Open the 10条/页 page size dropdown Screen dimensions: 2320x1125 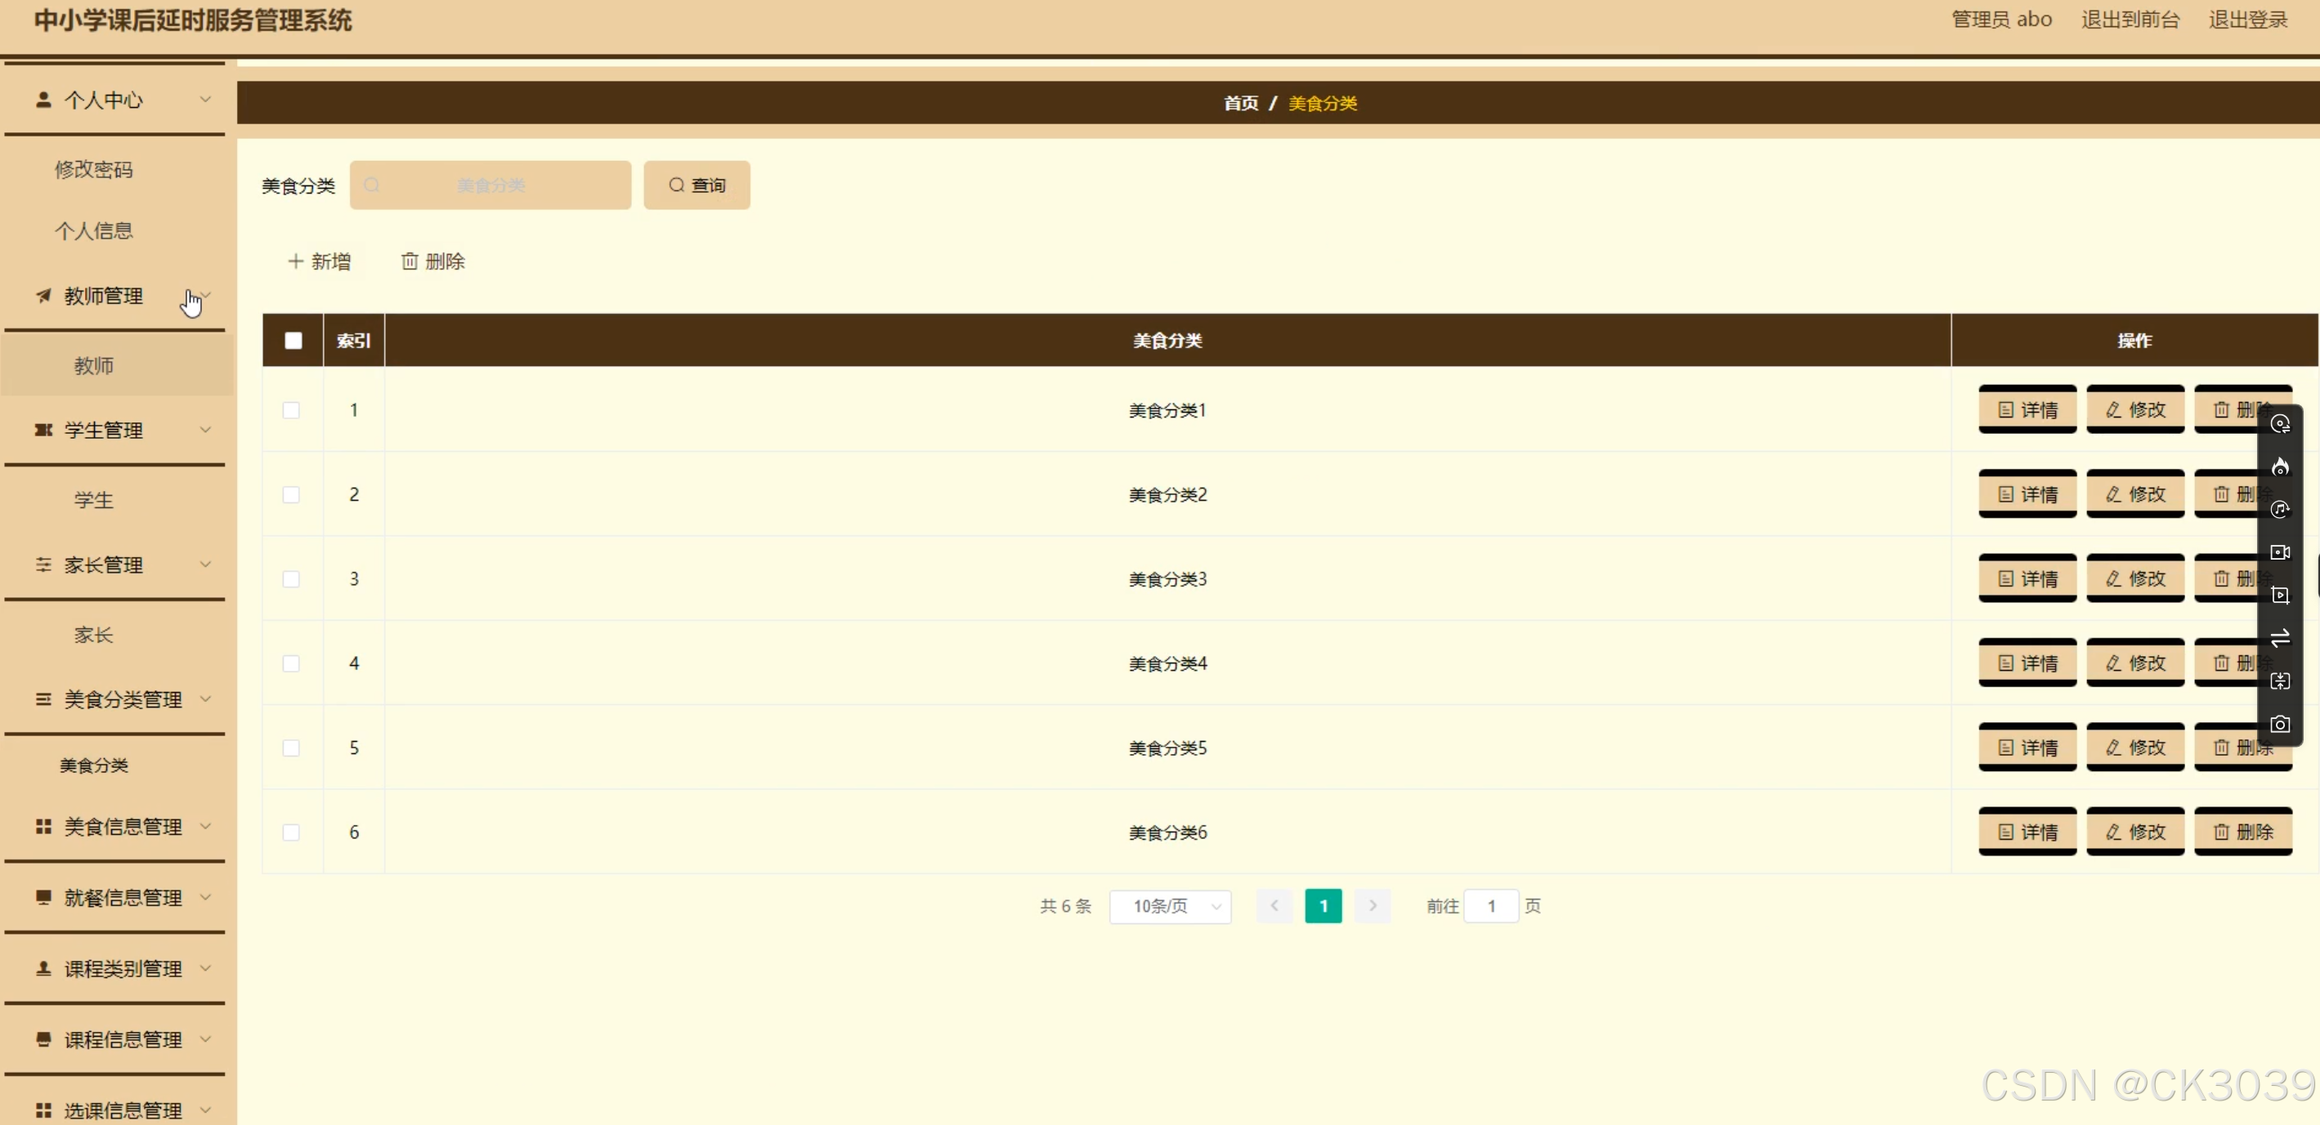coord(1169,906)
